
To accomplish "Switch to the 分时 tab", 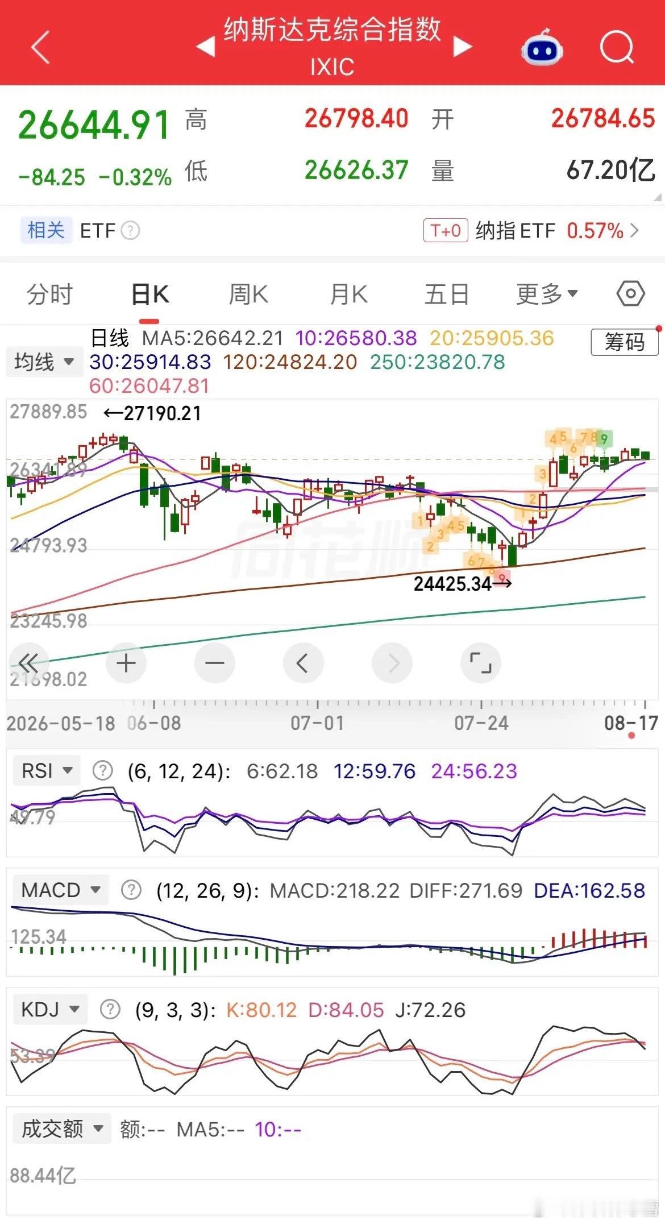I will tap(50, 294).
